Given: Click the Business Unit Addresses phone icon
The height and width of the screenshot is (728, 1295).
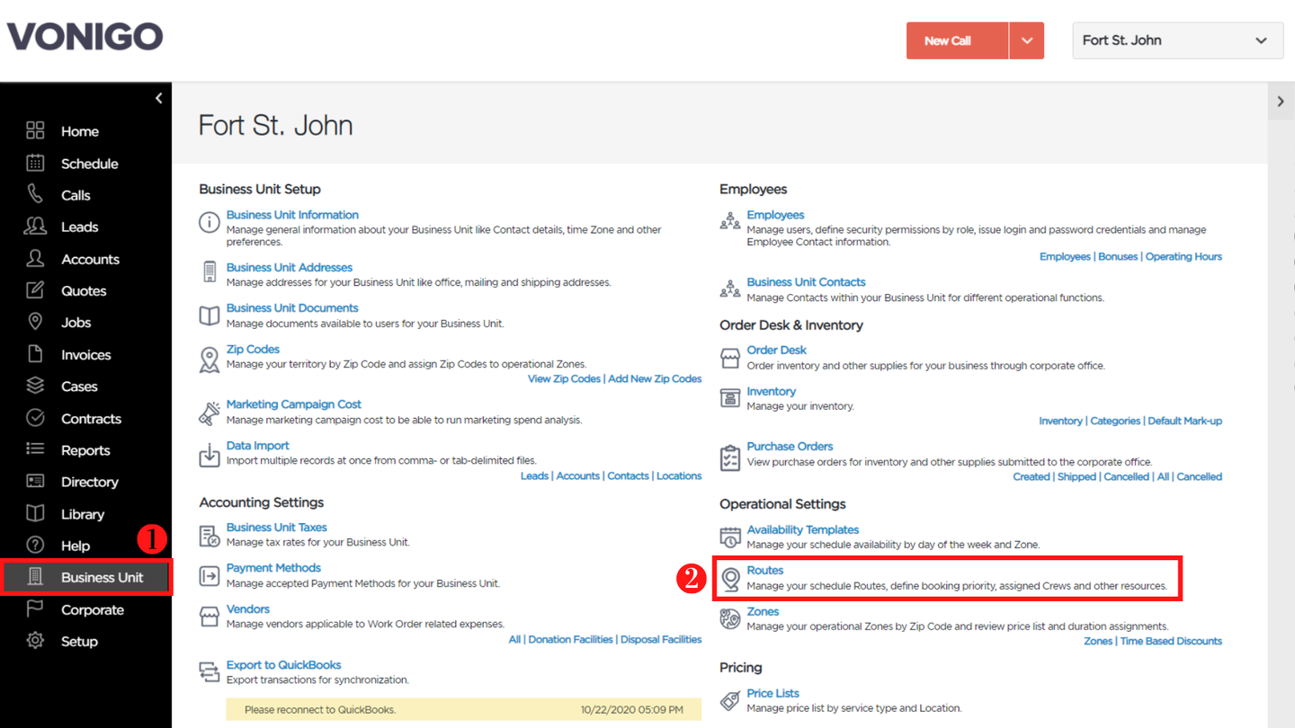Looking at the screenshot, I should click(209, 271).
